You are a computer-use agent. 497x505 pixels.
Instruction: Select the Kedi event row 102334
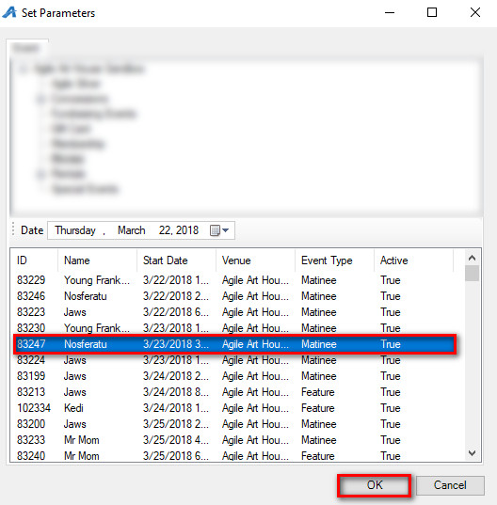(x=234, y=408)
